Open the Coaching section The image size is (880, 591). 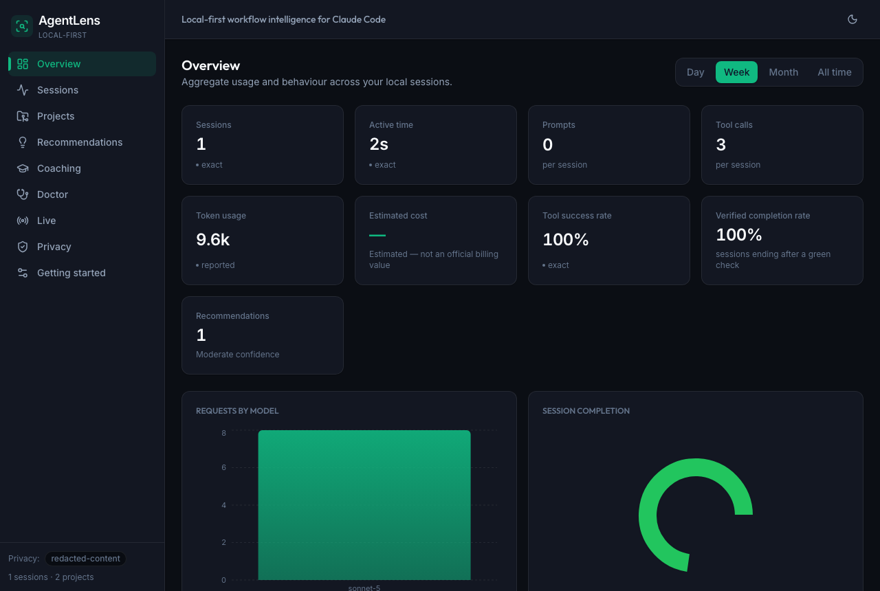click(82, 168)
